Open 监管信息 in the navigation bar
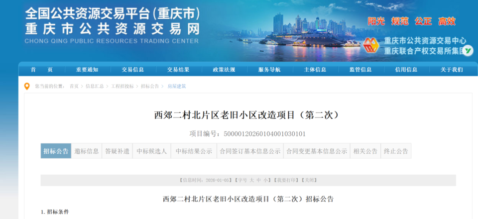 (360, 70)
